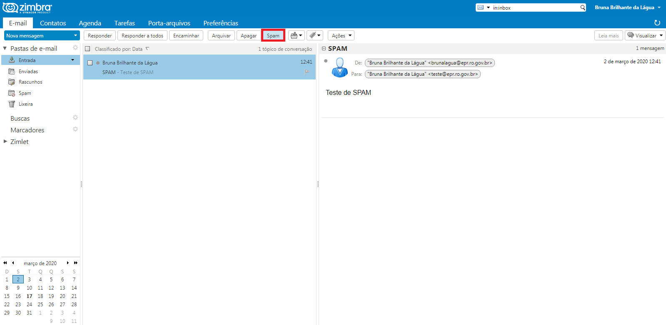Go to previous year in calendar

5,263
